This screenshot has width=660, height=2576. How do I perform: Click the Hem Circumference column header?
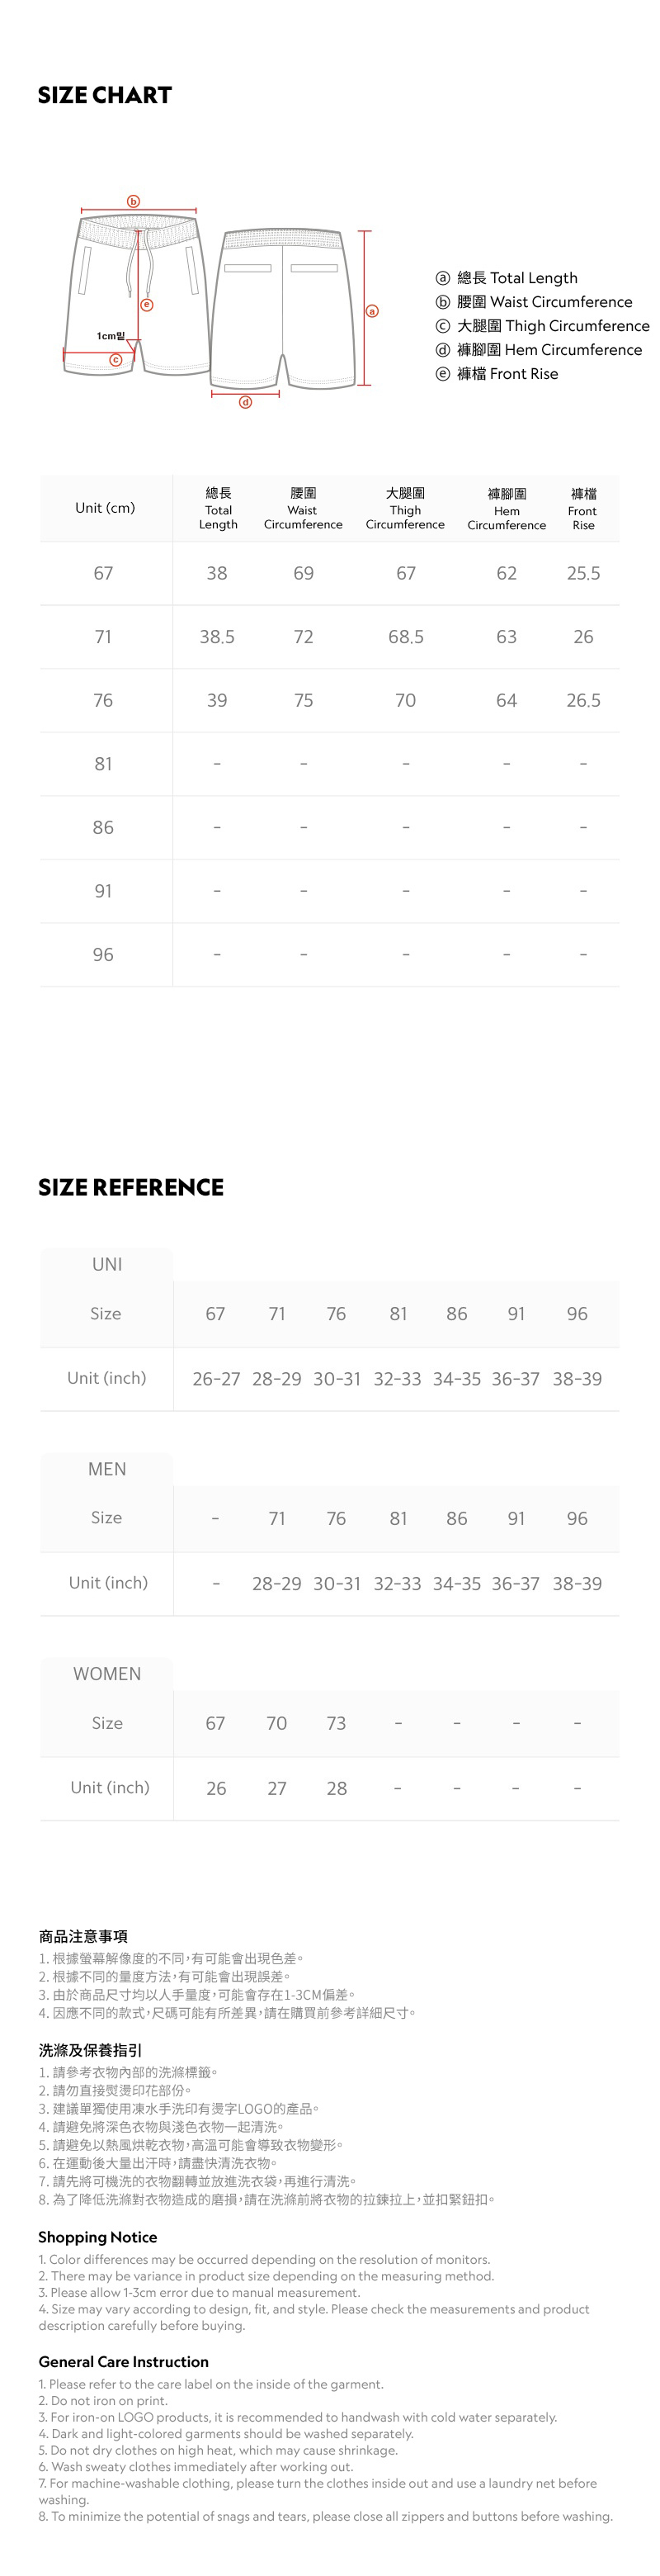tap(507, 509)
